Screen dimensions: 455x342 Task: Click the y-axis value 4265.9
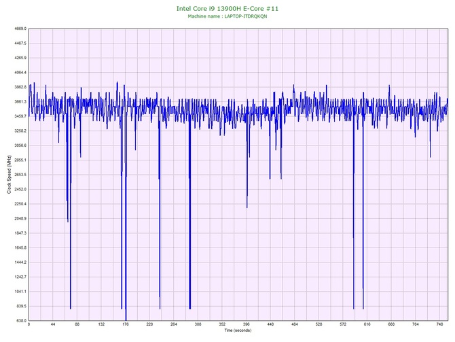coord(20,58)
